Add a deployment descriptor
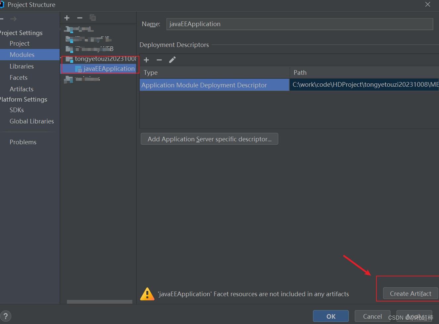 click(146, 60)
